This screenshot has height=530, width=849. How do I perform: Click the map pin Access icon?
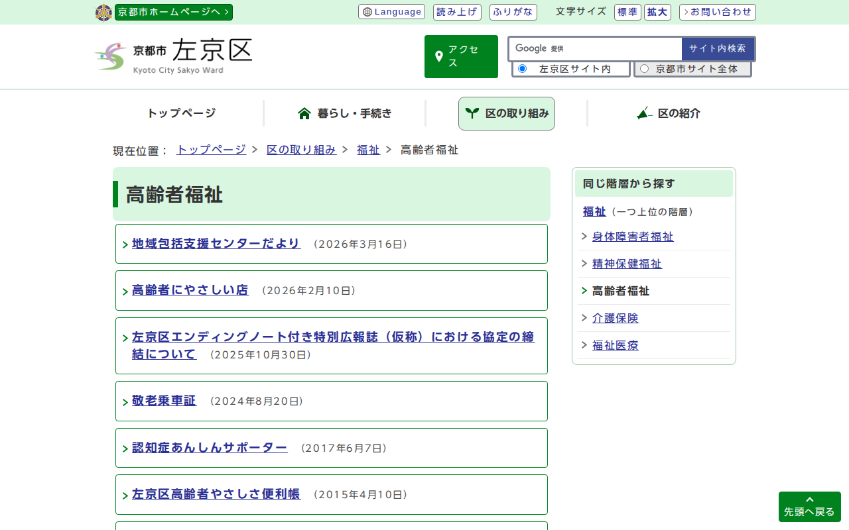point(438,56)
